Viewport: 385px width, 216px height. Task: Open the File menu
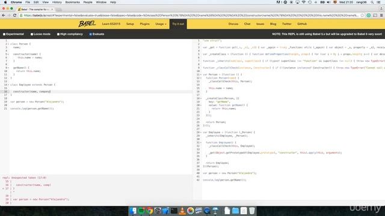[28, 2]
